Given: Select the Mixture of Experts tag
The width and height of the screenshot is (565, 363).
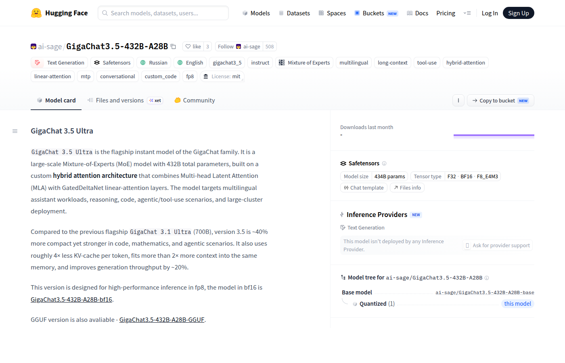Looking at the screenshot, I should pos(304,63).
